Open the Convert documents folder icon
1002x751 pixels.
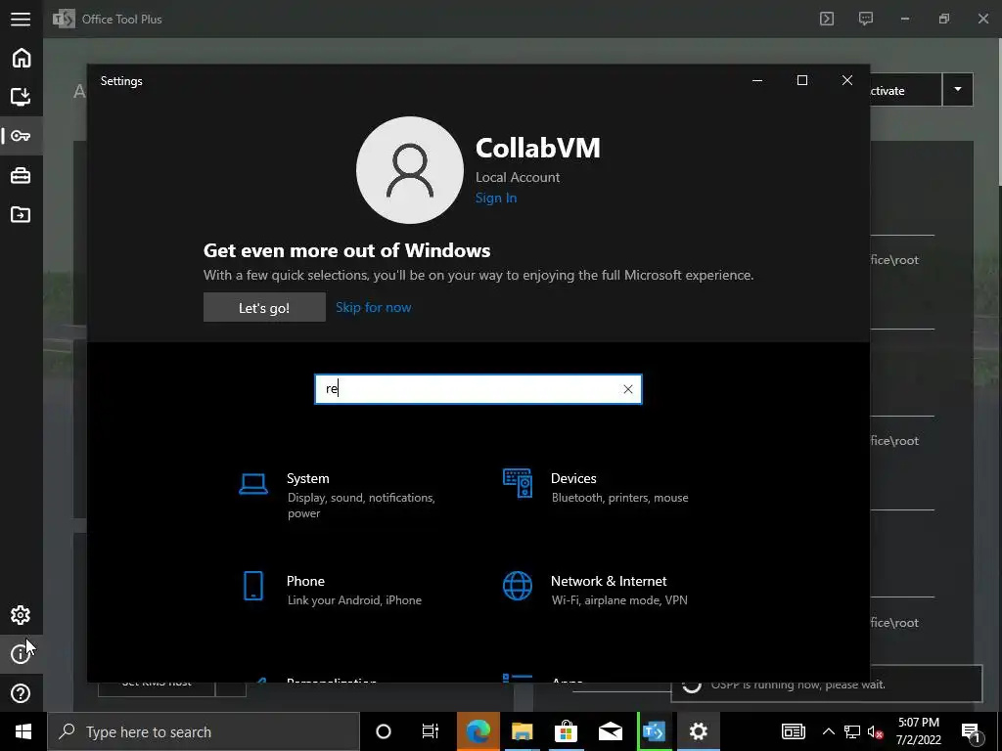(x=21, y=214)
